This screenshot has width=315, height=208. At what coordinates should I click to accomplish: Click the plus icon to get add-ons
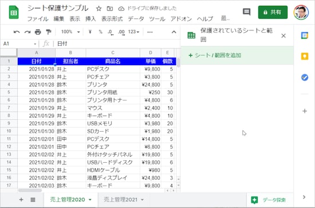[x=305, y=111]
